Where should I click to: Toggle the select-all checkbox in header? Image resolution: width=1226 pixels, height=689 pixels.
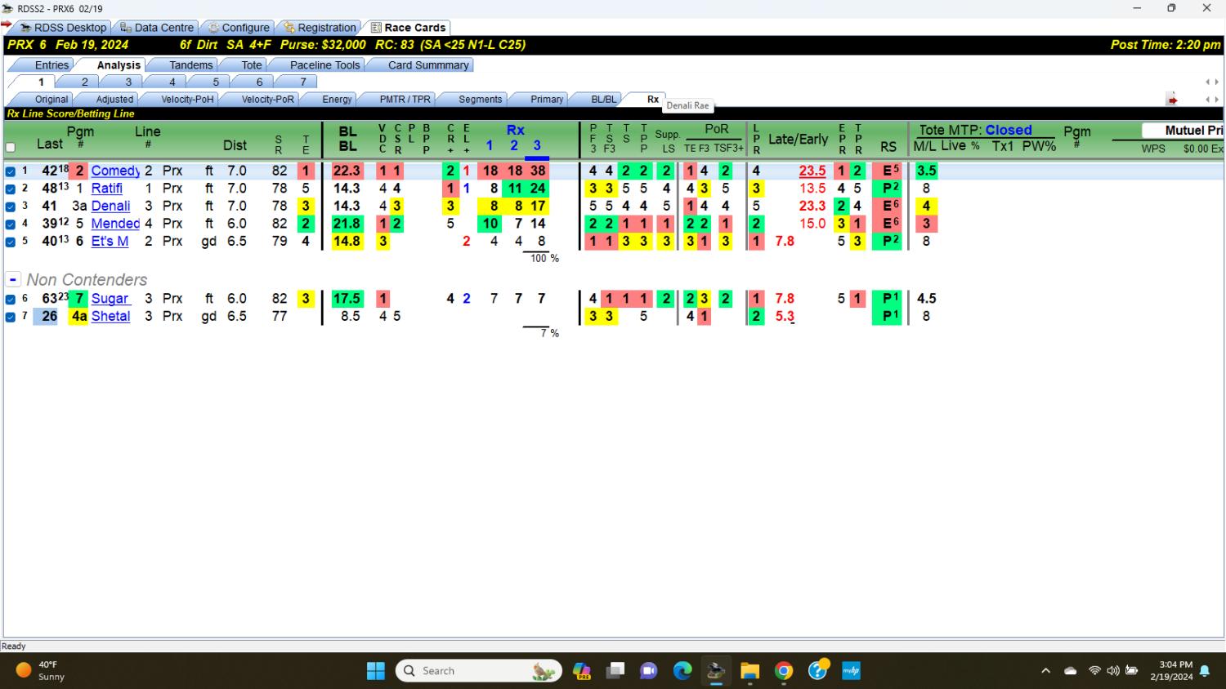[11, 148]
